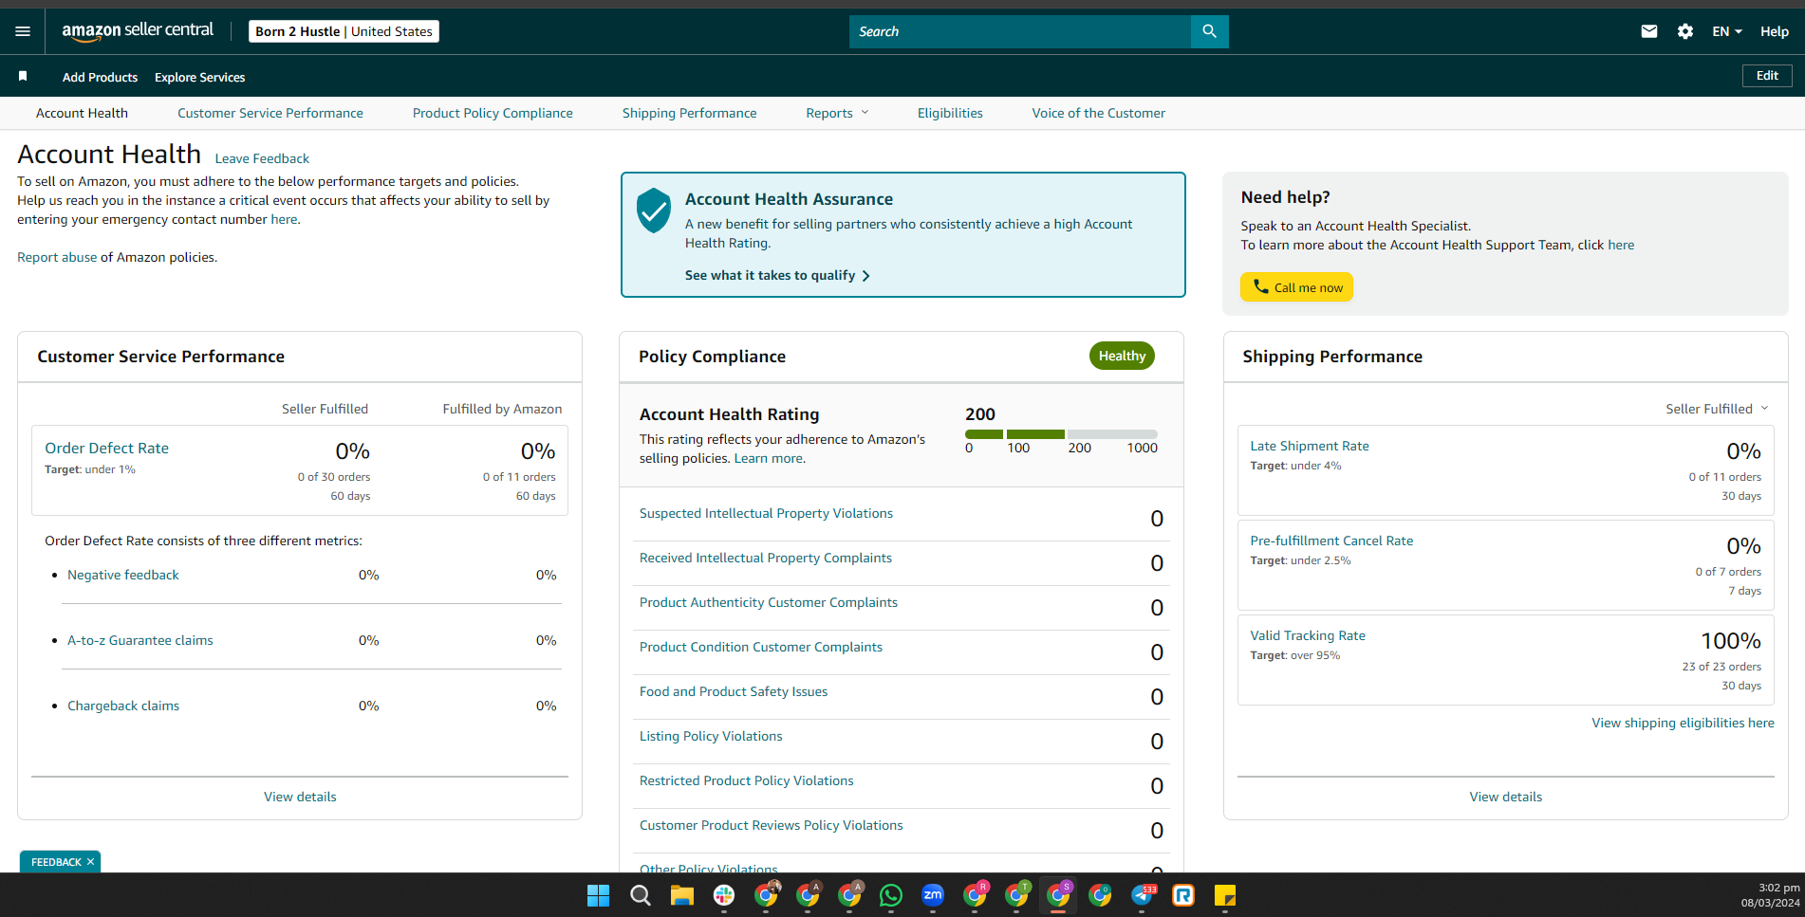View details for Shipping Performance

click(x=1506, y=797)
